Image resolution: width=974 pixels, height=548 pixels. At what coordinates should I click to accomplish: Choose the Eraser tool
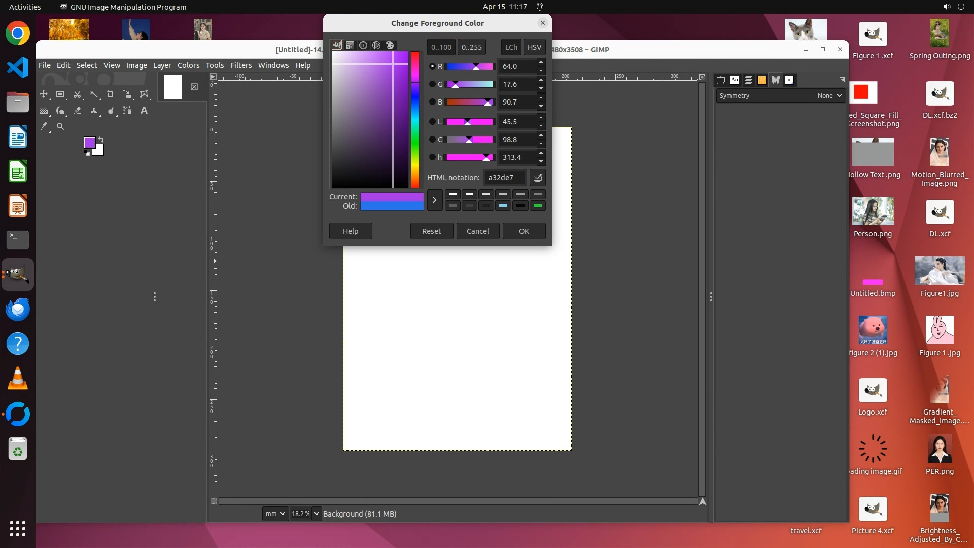pyautogui.click(x=77, y=111)
